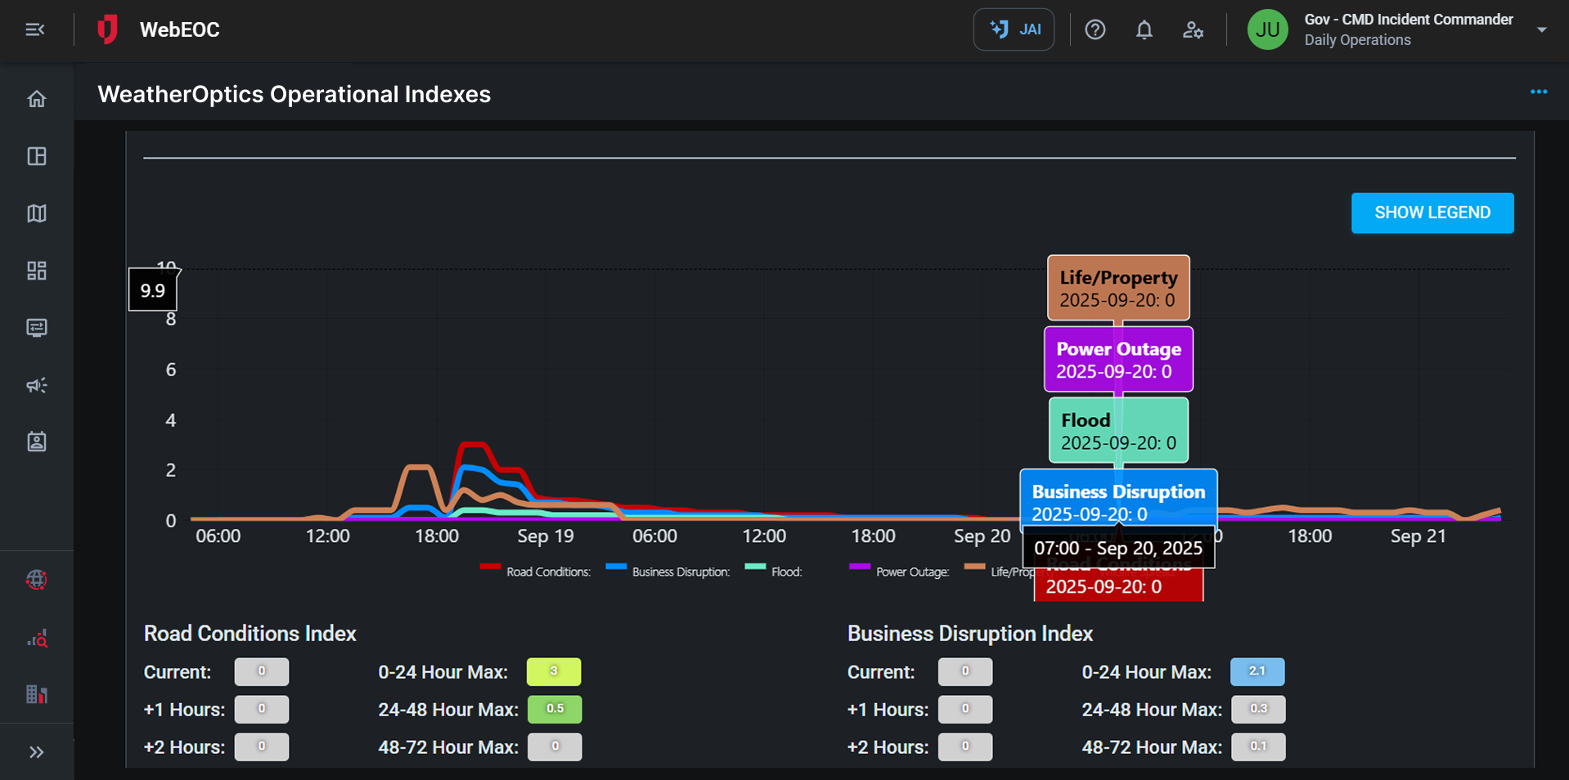The image size is (1569, 780).
Task: Click the SHOW LEGEND button
Action: click(x=1432, y=213)
